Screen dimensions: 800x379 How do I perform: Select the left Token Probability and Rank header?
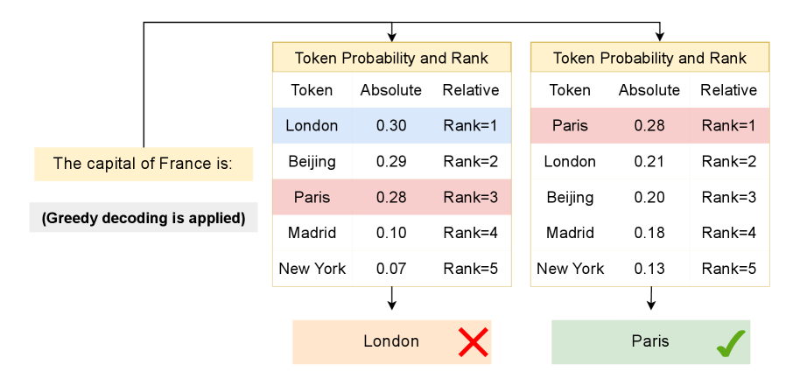(391, 58)
